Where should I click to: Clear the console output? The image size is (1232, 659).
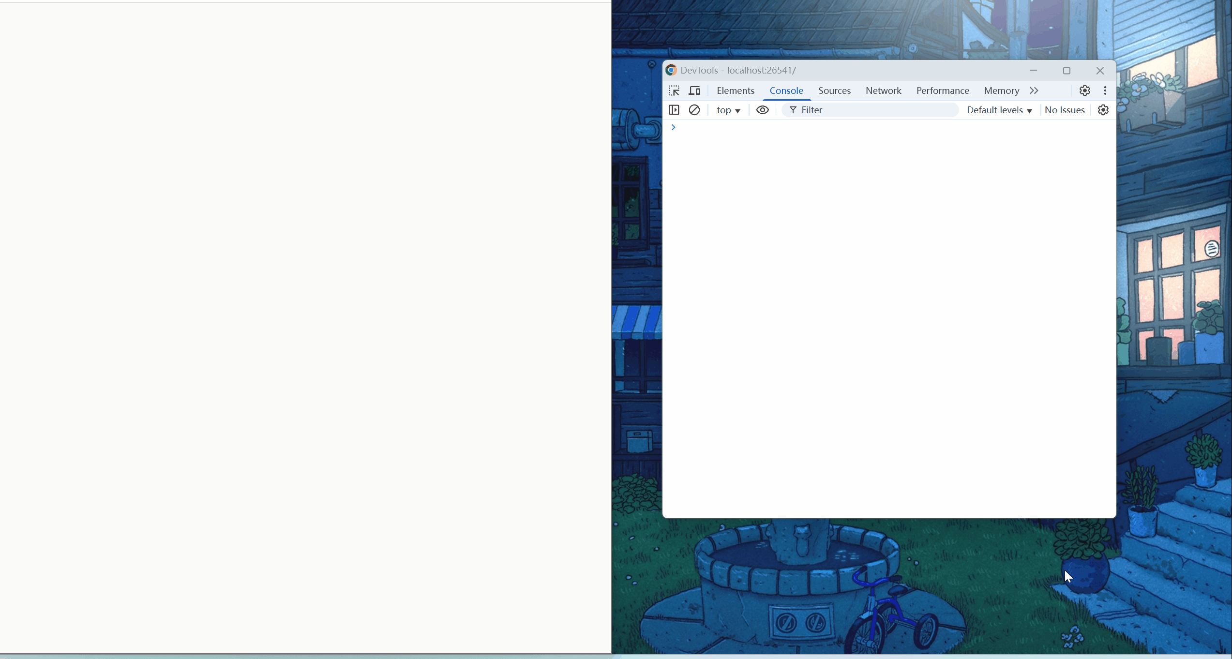[x=694, y=110]
